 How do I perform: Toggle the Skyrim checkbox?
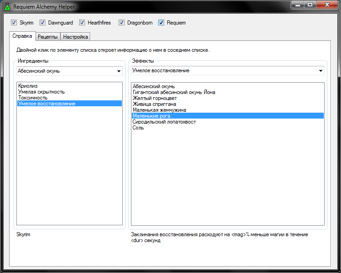tap(14, 23)
